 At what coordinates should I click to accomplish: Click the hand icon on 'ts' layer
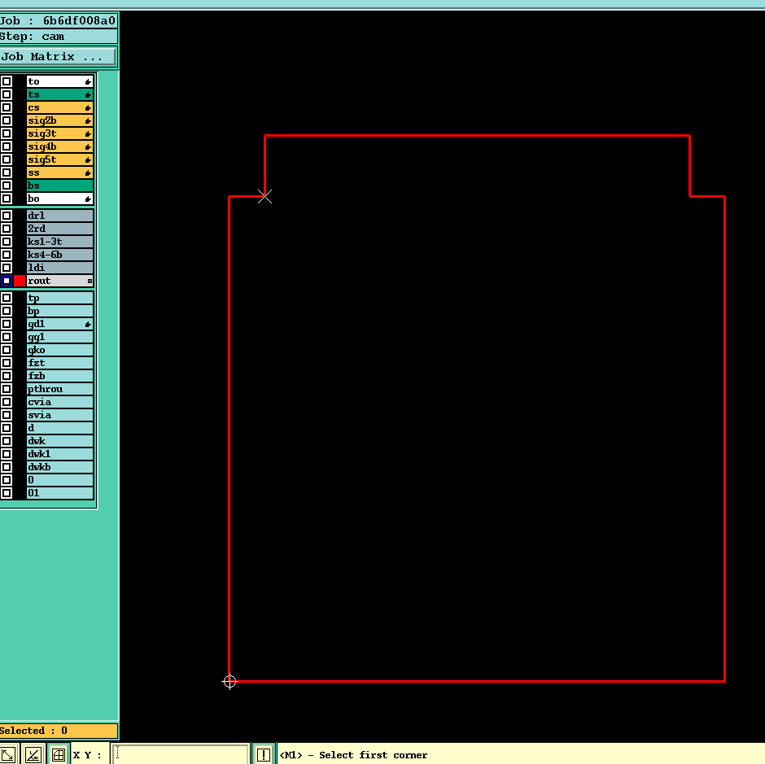click(x=88, y=94)
